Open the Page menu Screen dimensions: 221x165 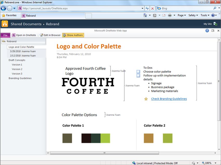pos(182,15)
